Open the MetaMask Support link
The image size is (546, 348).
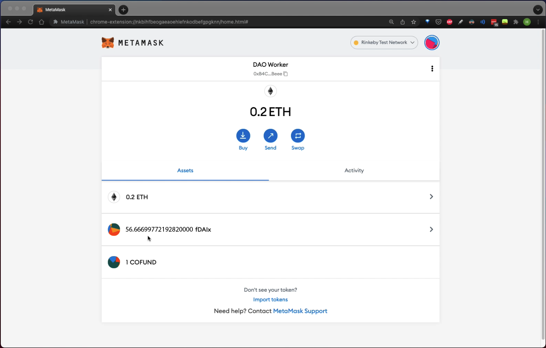tap(300, 311)
